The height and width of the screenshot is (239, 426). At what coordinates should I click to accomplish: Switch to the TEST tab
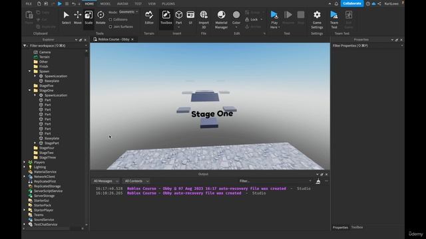[138, 4]
